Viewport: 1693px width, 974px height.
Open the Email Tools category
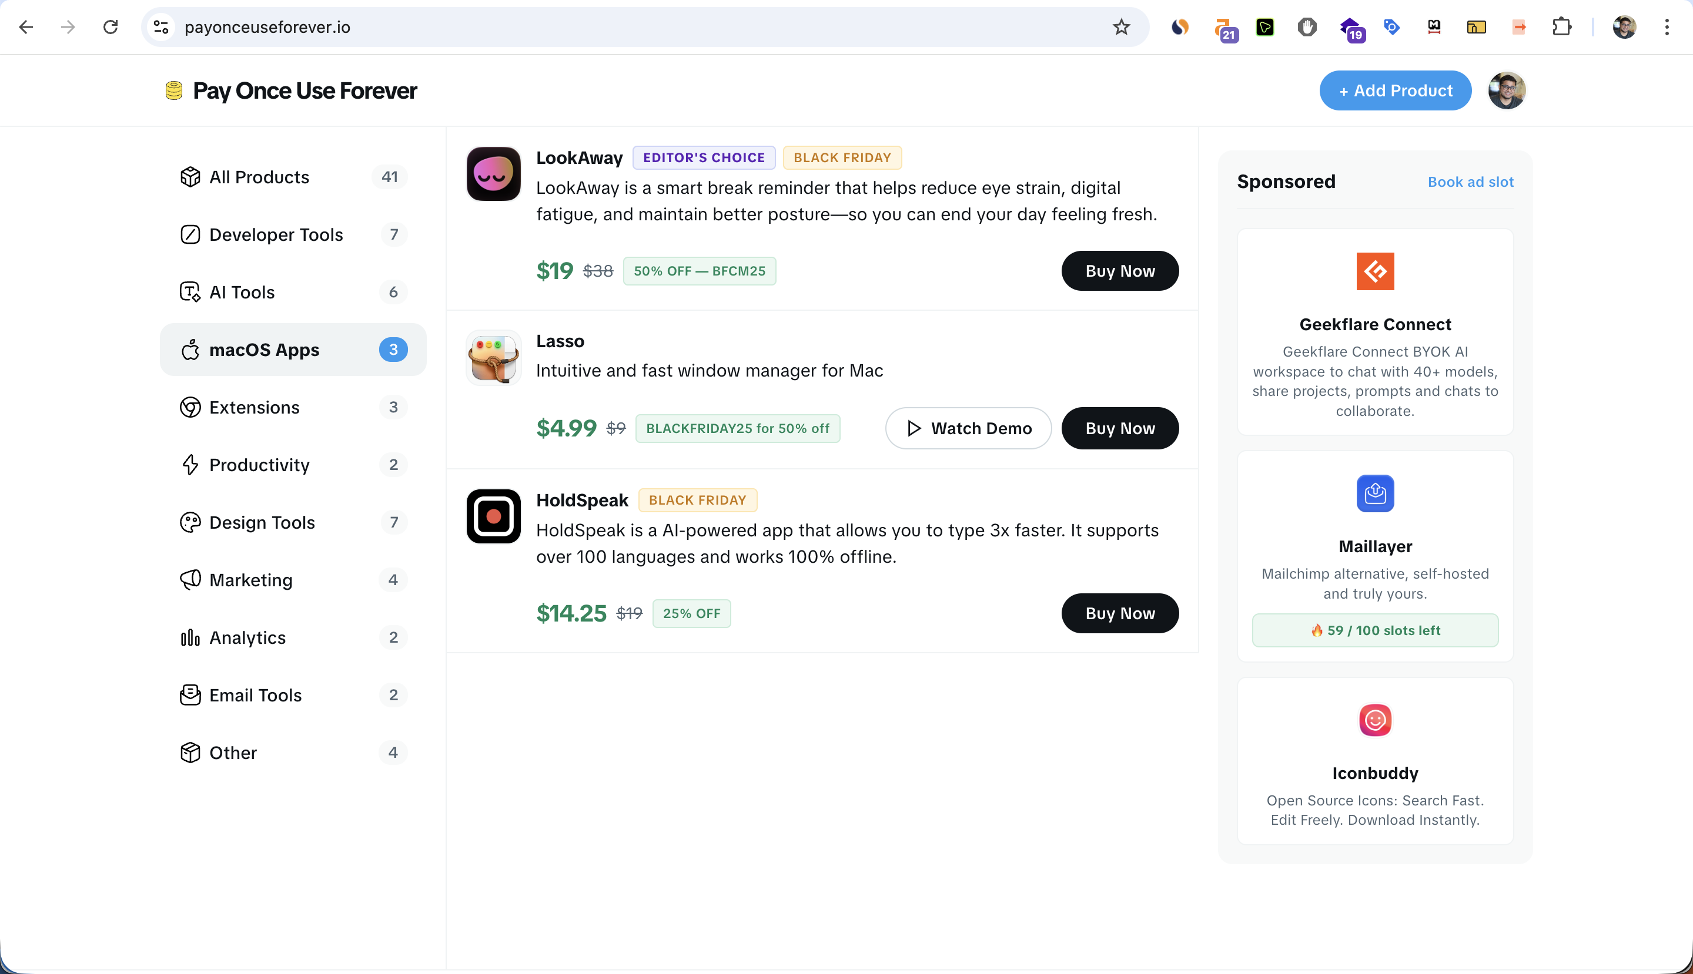pos(255,695)
